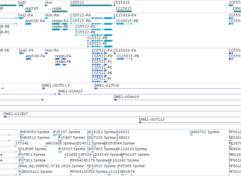Select feature 481674 label

coord(128,172)
